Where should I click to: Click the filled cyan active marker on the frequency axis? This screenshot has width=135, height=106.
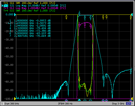pos(79,100)
